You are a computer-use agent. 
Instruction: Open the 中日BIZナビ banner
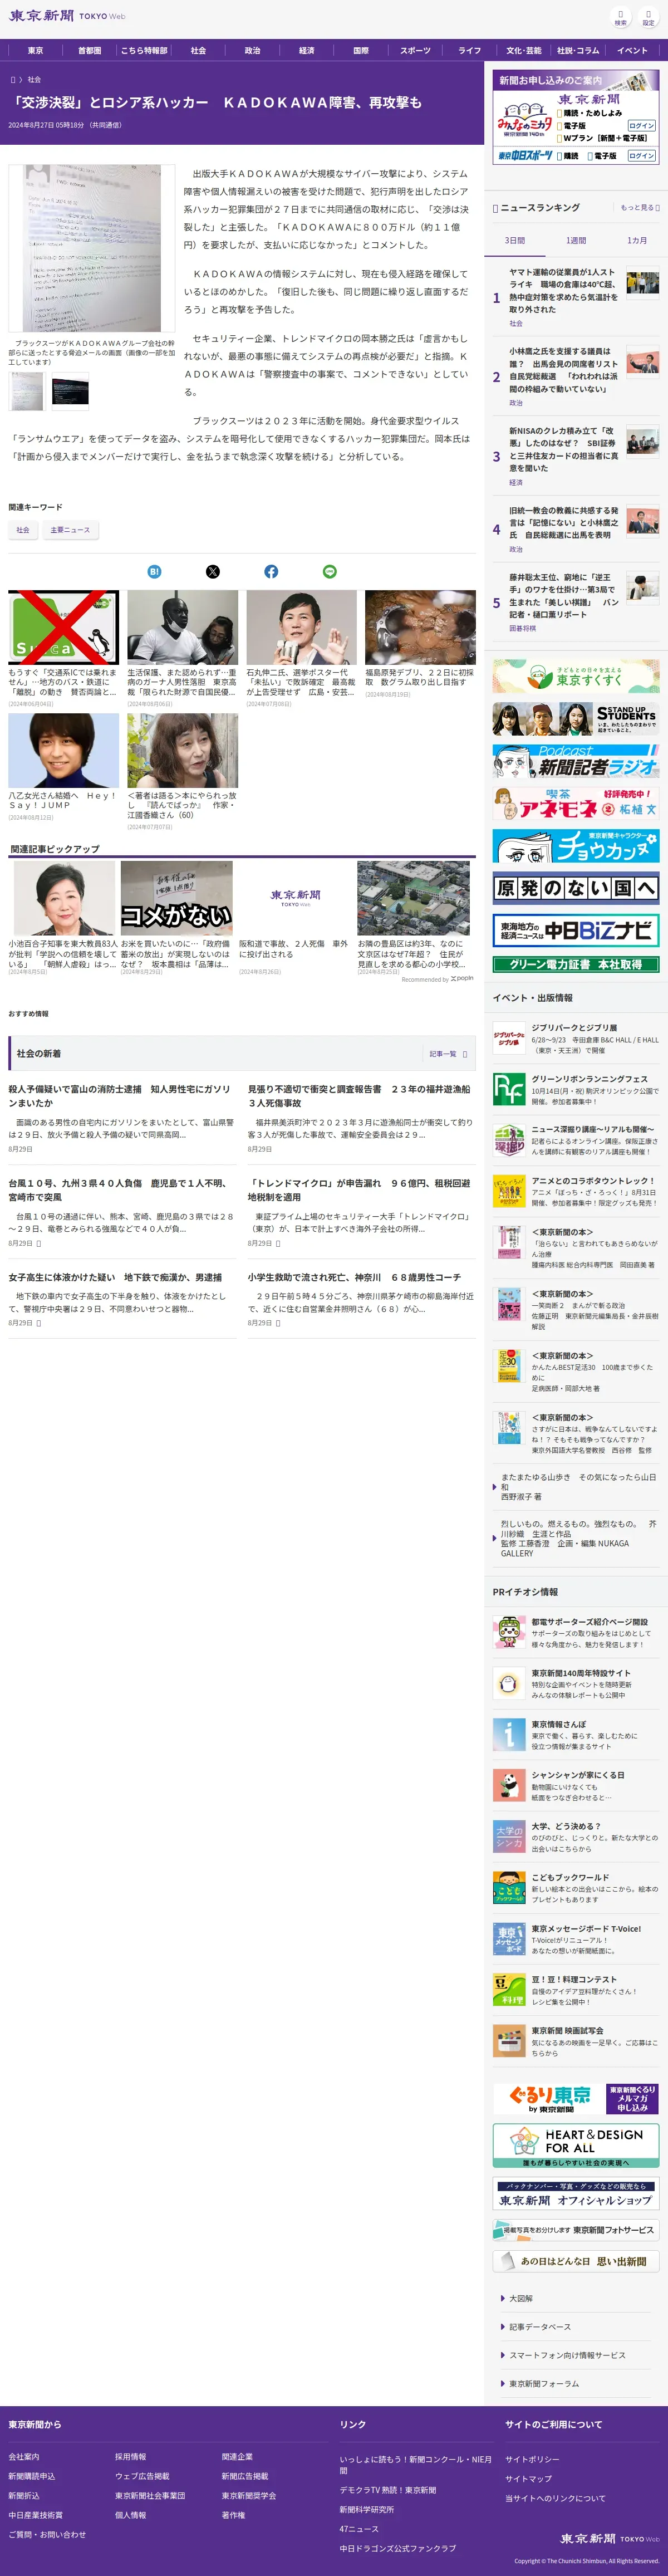[x=575, y=931]
